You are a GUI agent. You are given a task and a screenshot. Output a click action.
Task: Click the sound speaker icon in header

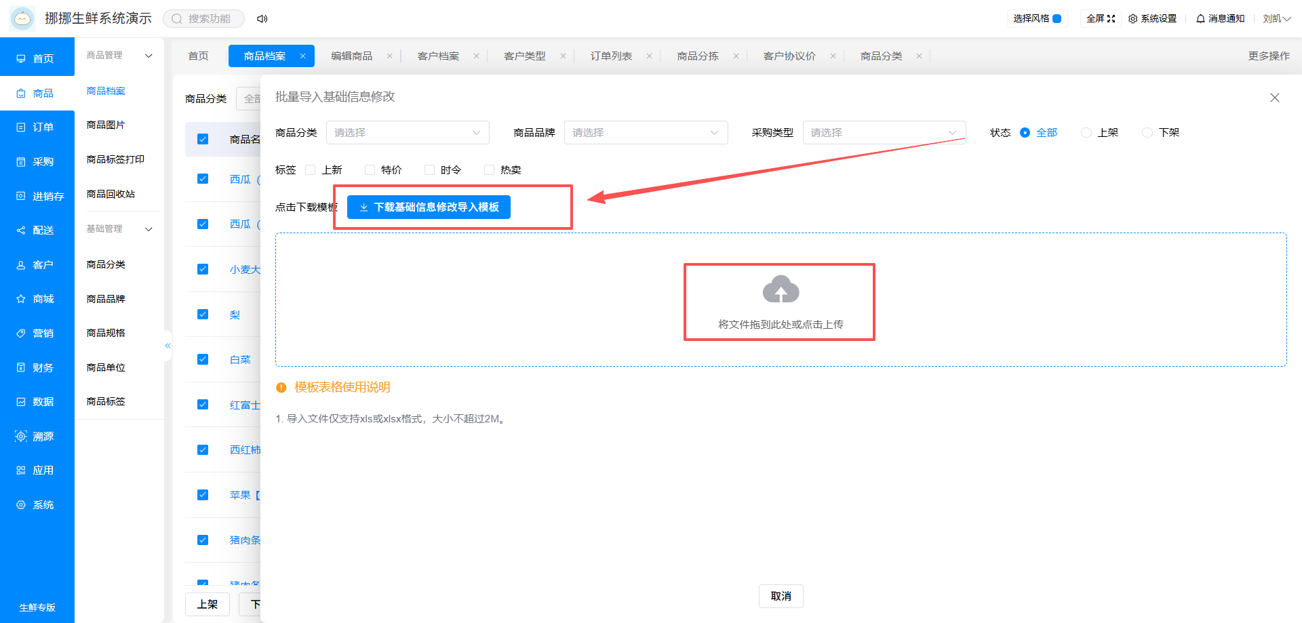[x=262, y=19]
